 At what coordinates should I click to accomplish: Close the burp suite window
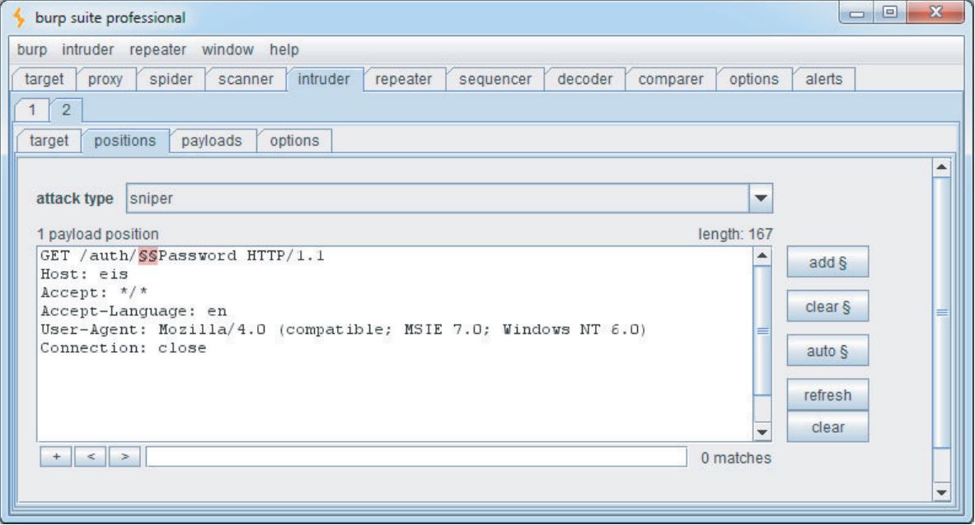935,12
